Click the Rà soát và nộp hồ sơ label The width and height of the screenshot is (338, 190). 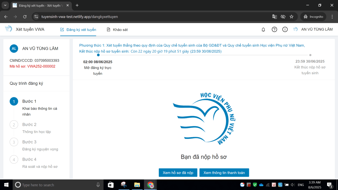click(40, 167)
